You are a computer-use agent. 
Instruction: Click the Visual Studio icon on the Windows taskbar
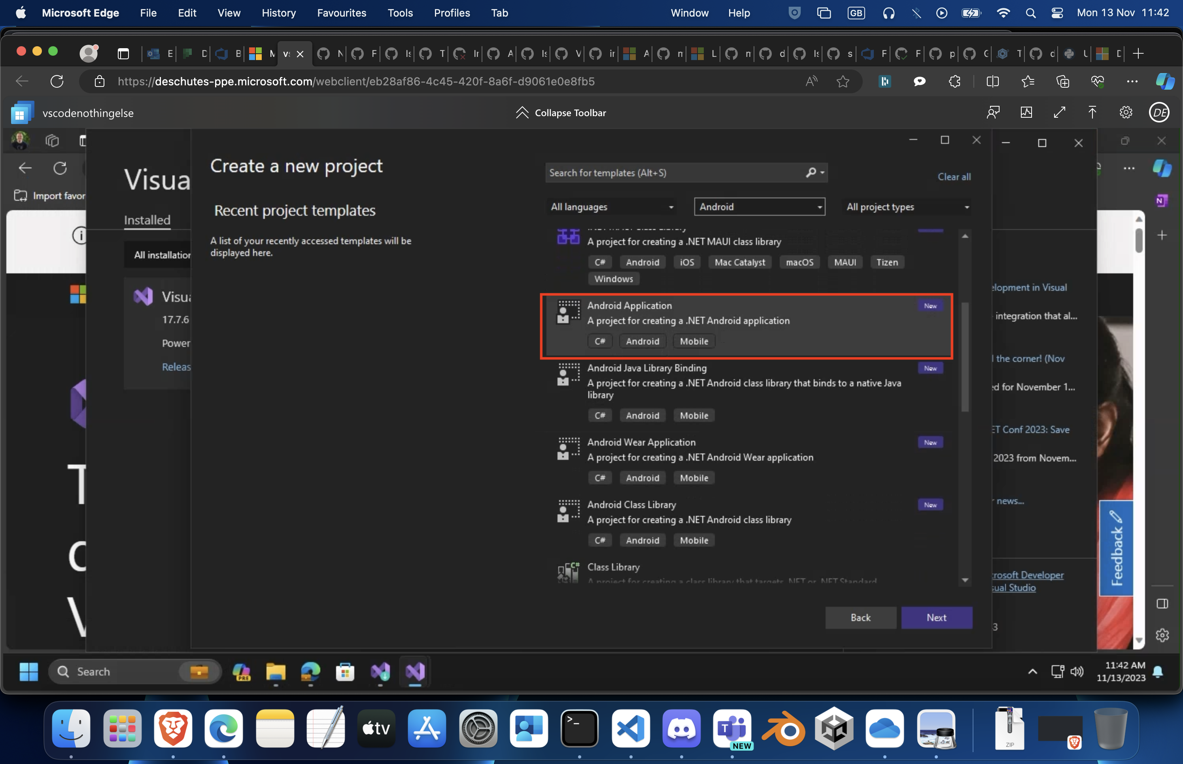(415, 672)
